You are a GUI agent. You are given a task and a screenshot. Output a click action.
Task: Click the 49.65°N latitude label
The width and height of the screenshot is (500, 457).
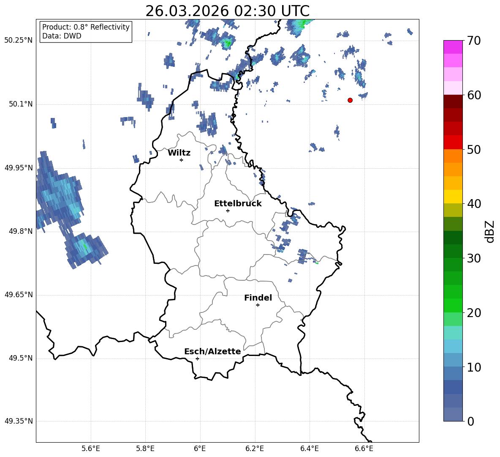[x=19, y=295]
